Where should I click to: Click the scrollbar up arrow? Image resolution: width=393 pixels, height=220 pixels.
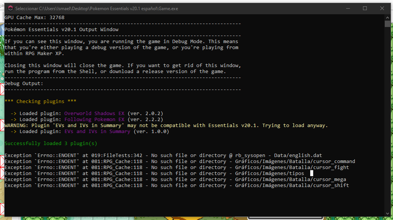(387, 17)
